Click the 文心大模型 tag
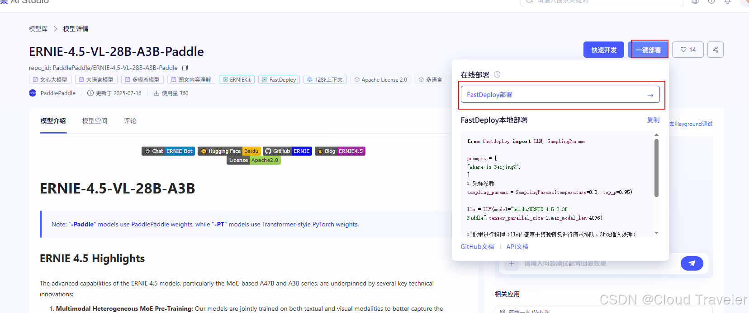The height and width of the screenshot is (313, 749). [x=50, y=79]
